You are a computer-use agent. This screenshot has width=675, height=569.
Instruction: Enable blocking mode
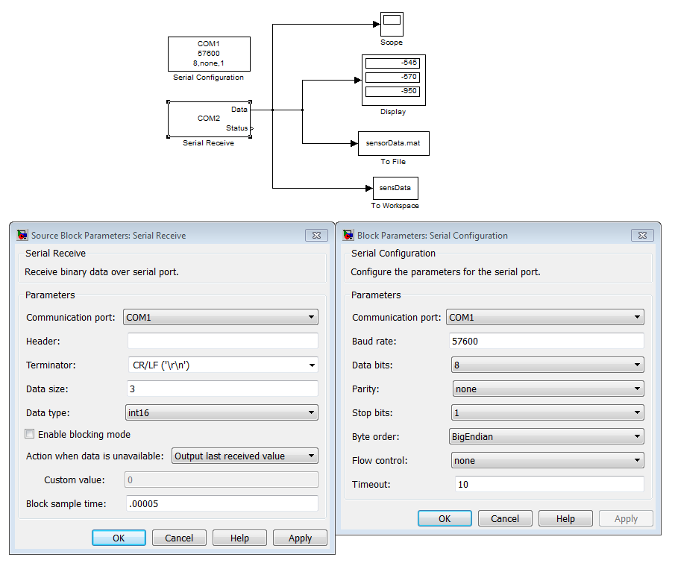(29, 433)
